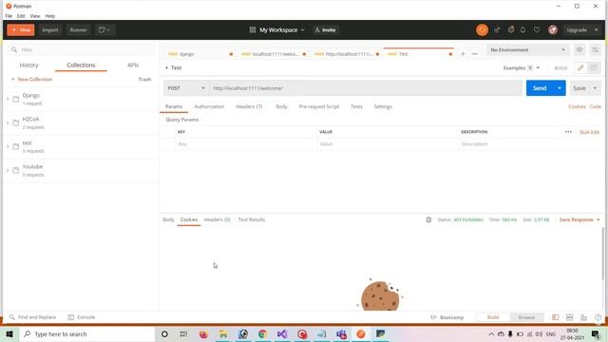Open the HTTP method POST dropdown
The height and width of the screenshot is (342, 608).
[186, 88]
